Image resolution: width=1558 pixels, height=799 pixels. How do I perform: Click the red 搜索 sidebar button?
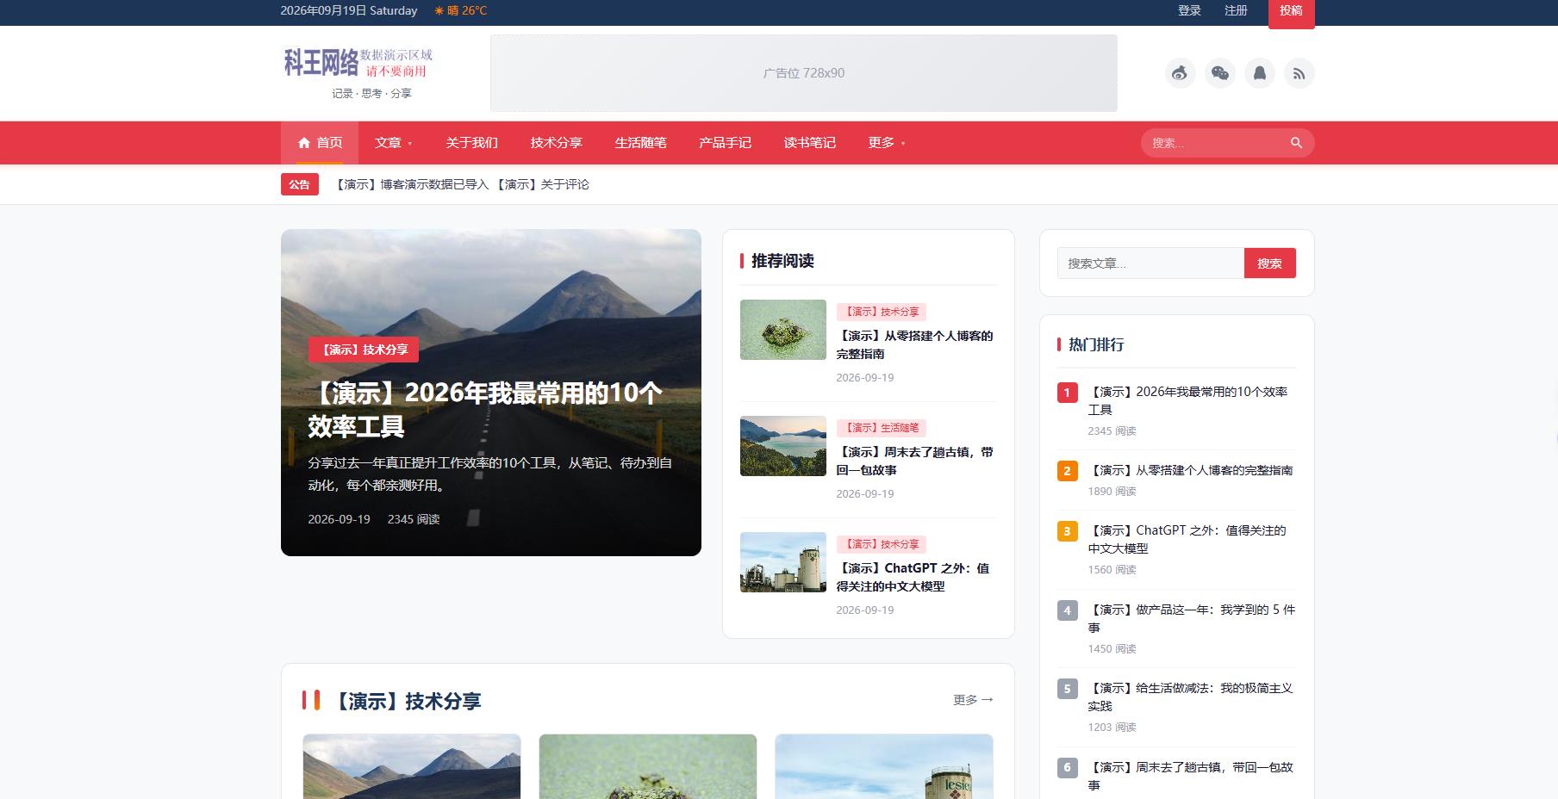tap(1269, 263)
